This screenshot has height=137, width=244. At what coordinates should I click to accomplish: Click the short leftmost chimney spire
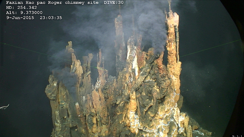70,48
